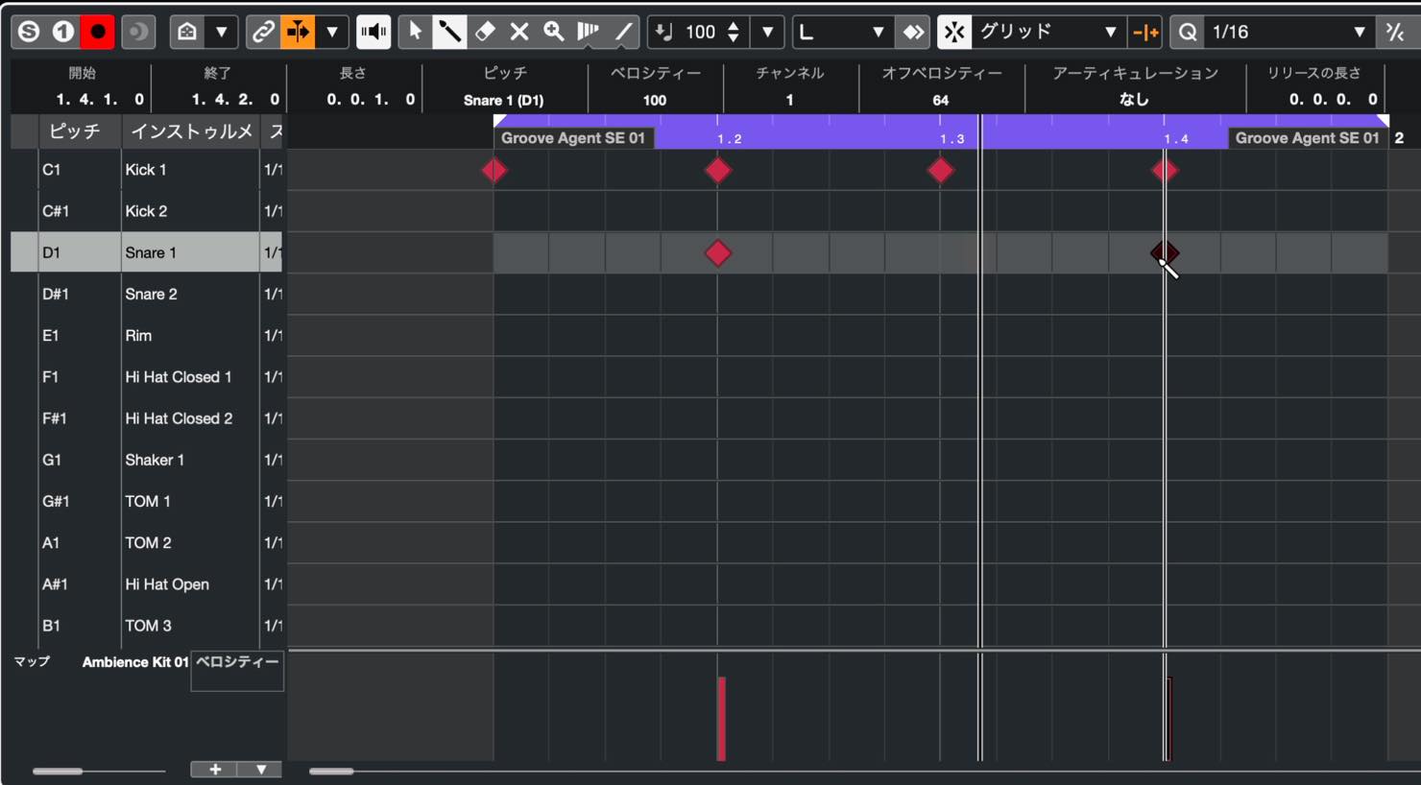The height and width of the screenshot is (785, 1421).
Task: Select the Snare 2 drum row
Action: coord(146,294)
